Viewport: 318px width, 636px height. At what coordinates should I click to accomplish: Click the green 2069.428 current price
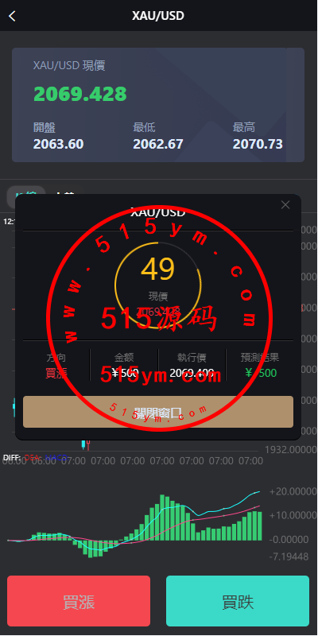pyautogui.click(x=80, y=94)
